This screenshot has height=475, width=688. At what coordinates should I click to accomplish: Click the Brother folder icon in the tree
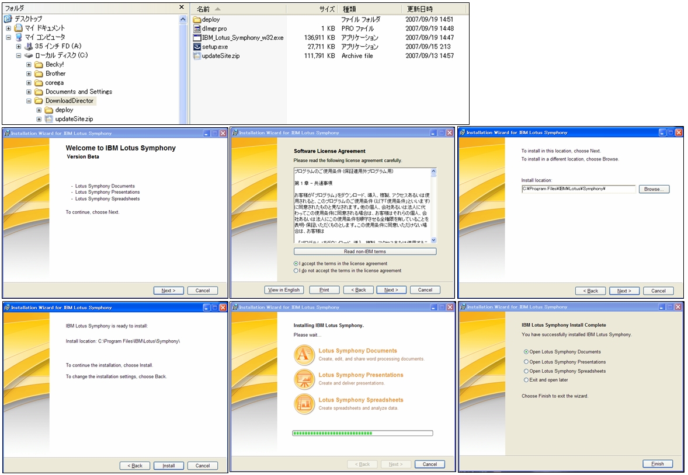coord(39,74)
